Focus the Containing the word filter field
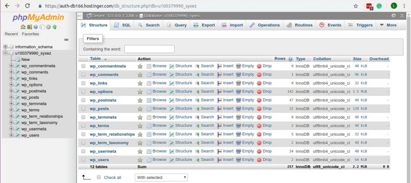This screenshot has height=183, width=411. pos(149,49)
